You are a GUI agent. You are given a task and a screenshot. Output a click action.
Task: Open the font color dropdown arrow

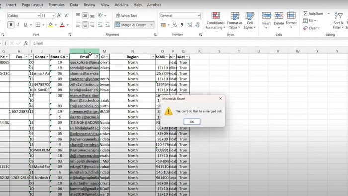(x=68, y=25)
